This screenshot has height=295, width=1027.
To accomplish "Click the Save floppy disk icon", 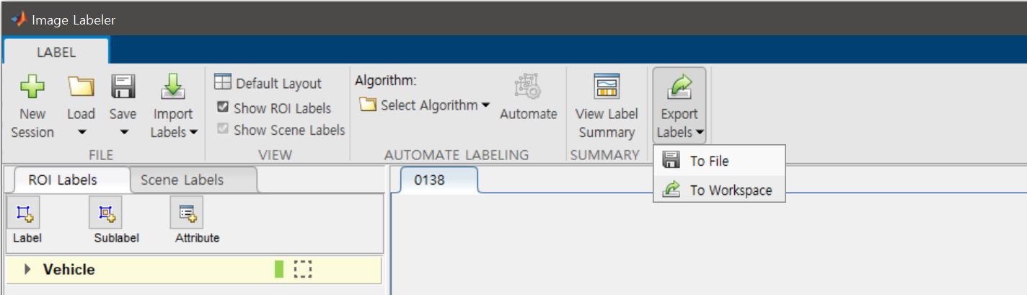I will tap(123, 87).
